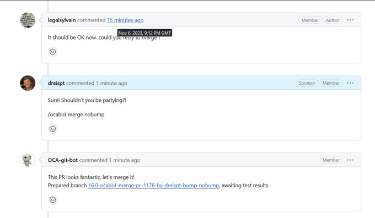Viewport: 375px width, 218px height.
Task: Click the Member badge on OCA-git-bot's comment
Action: click(x=331, y=160)
